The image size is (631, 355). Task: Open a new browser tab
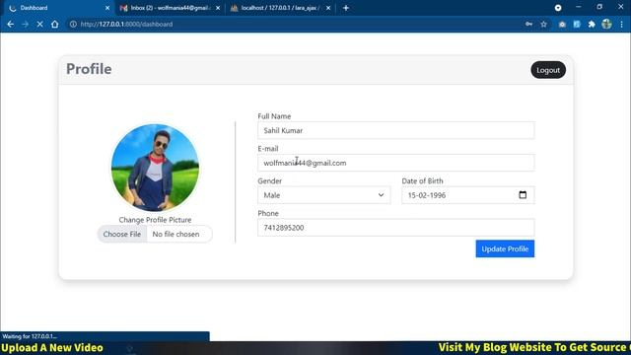click(x=346, y=8)
